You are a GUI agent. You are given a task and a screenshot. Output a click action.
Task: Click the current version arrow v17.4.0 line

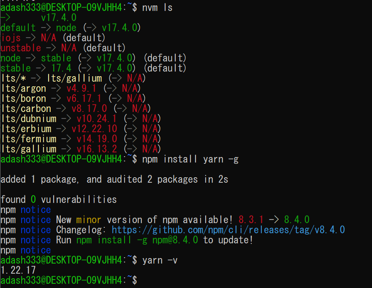point(38,18)
